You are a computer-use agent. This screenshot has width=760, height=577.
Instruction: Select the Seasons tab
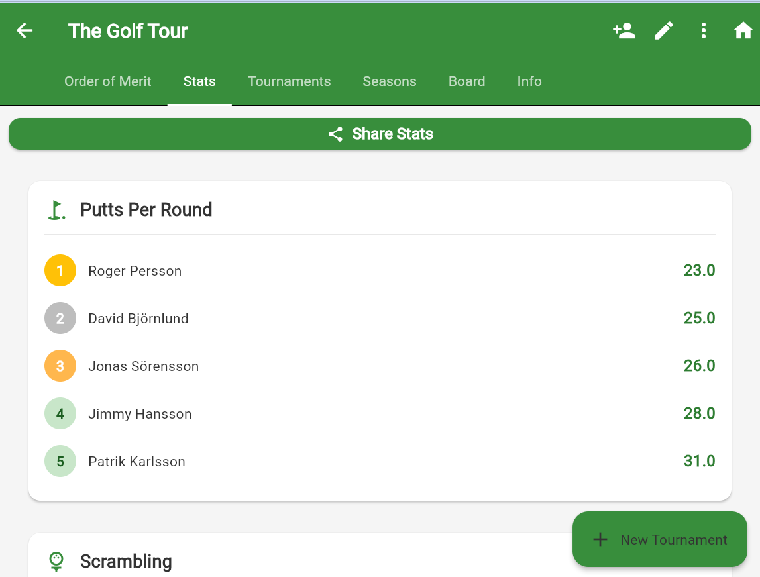point(390,81)
